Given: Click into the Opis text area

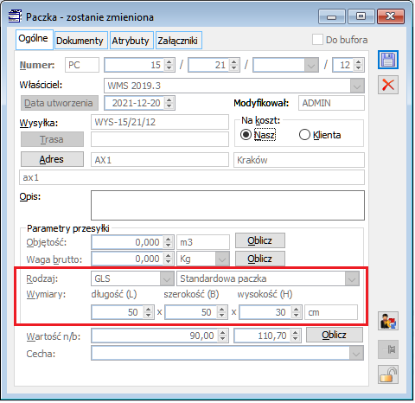Looking at the screenshot, I should (x=227, y=205).
